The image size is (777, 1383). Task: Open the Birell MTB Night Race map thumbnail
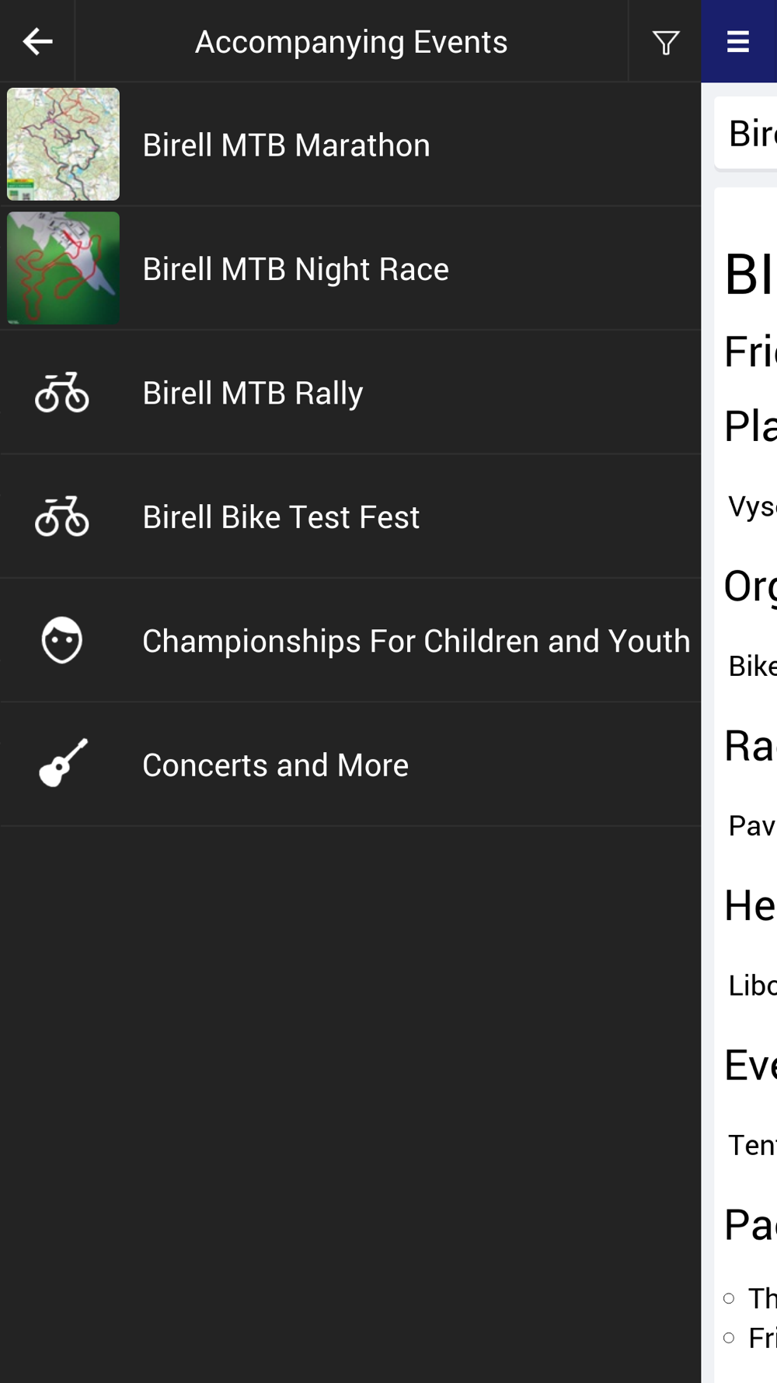[x=63, y=268]
